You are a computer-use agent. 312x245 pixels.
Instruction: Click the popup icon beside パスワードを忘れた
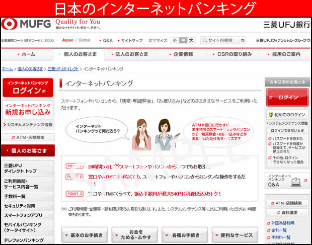pyautogui.click(x=270, y=139)
